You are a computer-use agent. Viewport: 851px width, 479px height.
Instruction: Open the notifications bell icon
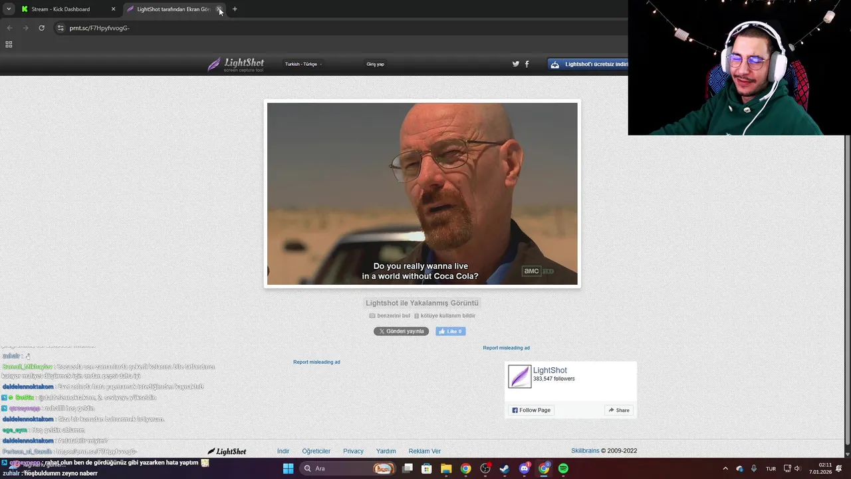pos(840,468)
